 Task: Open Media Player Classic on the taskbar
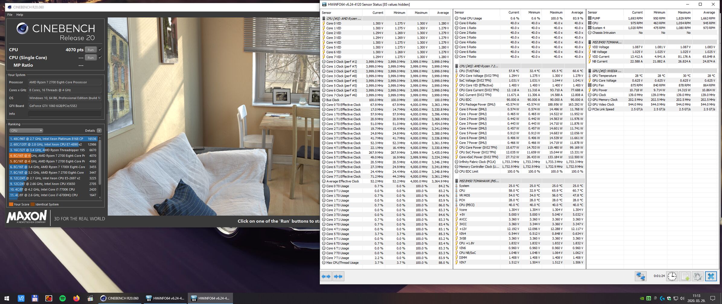(x=90, y=298)
